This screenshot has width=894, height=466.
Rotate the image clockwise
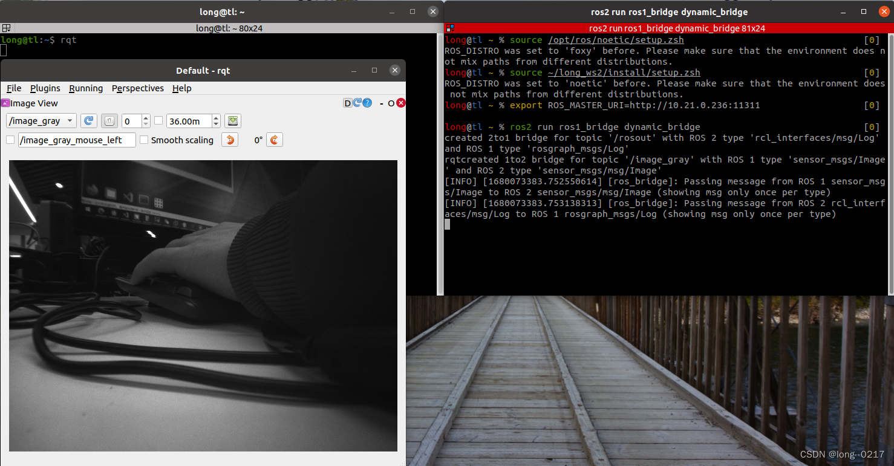click(x=274, y=140)
